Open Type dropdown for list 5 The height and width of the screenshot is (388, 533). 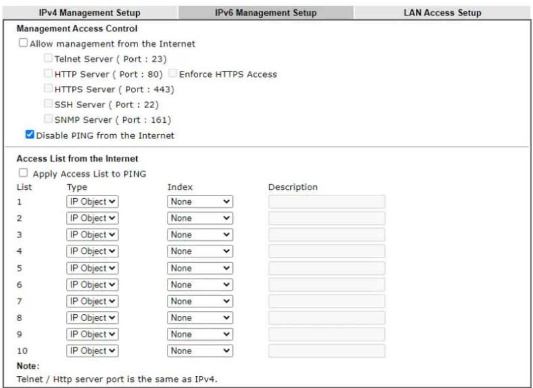coord(92,268)
